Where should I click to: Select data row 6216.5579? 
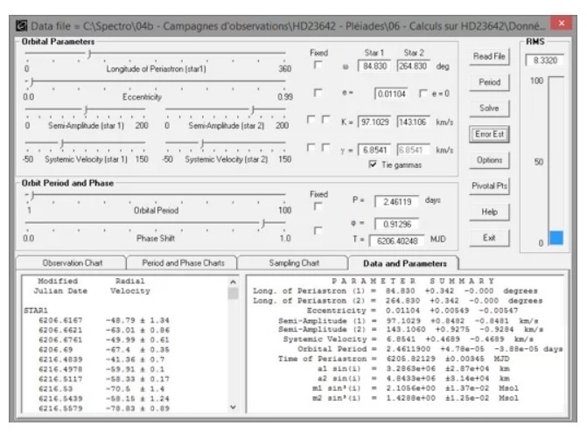(104, 409)
